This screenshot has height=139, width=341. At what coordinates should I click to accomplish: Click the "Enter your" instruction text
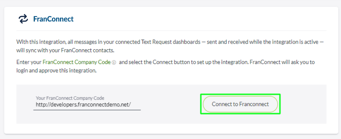[x=29, y=62]
